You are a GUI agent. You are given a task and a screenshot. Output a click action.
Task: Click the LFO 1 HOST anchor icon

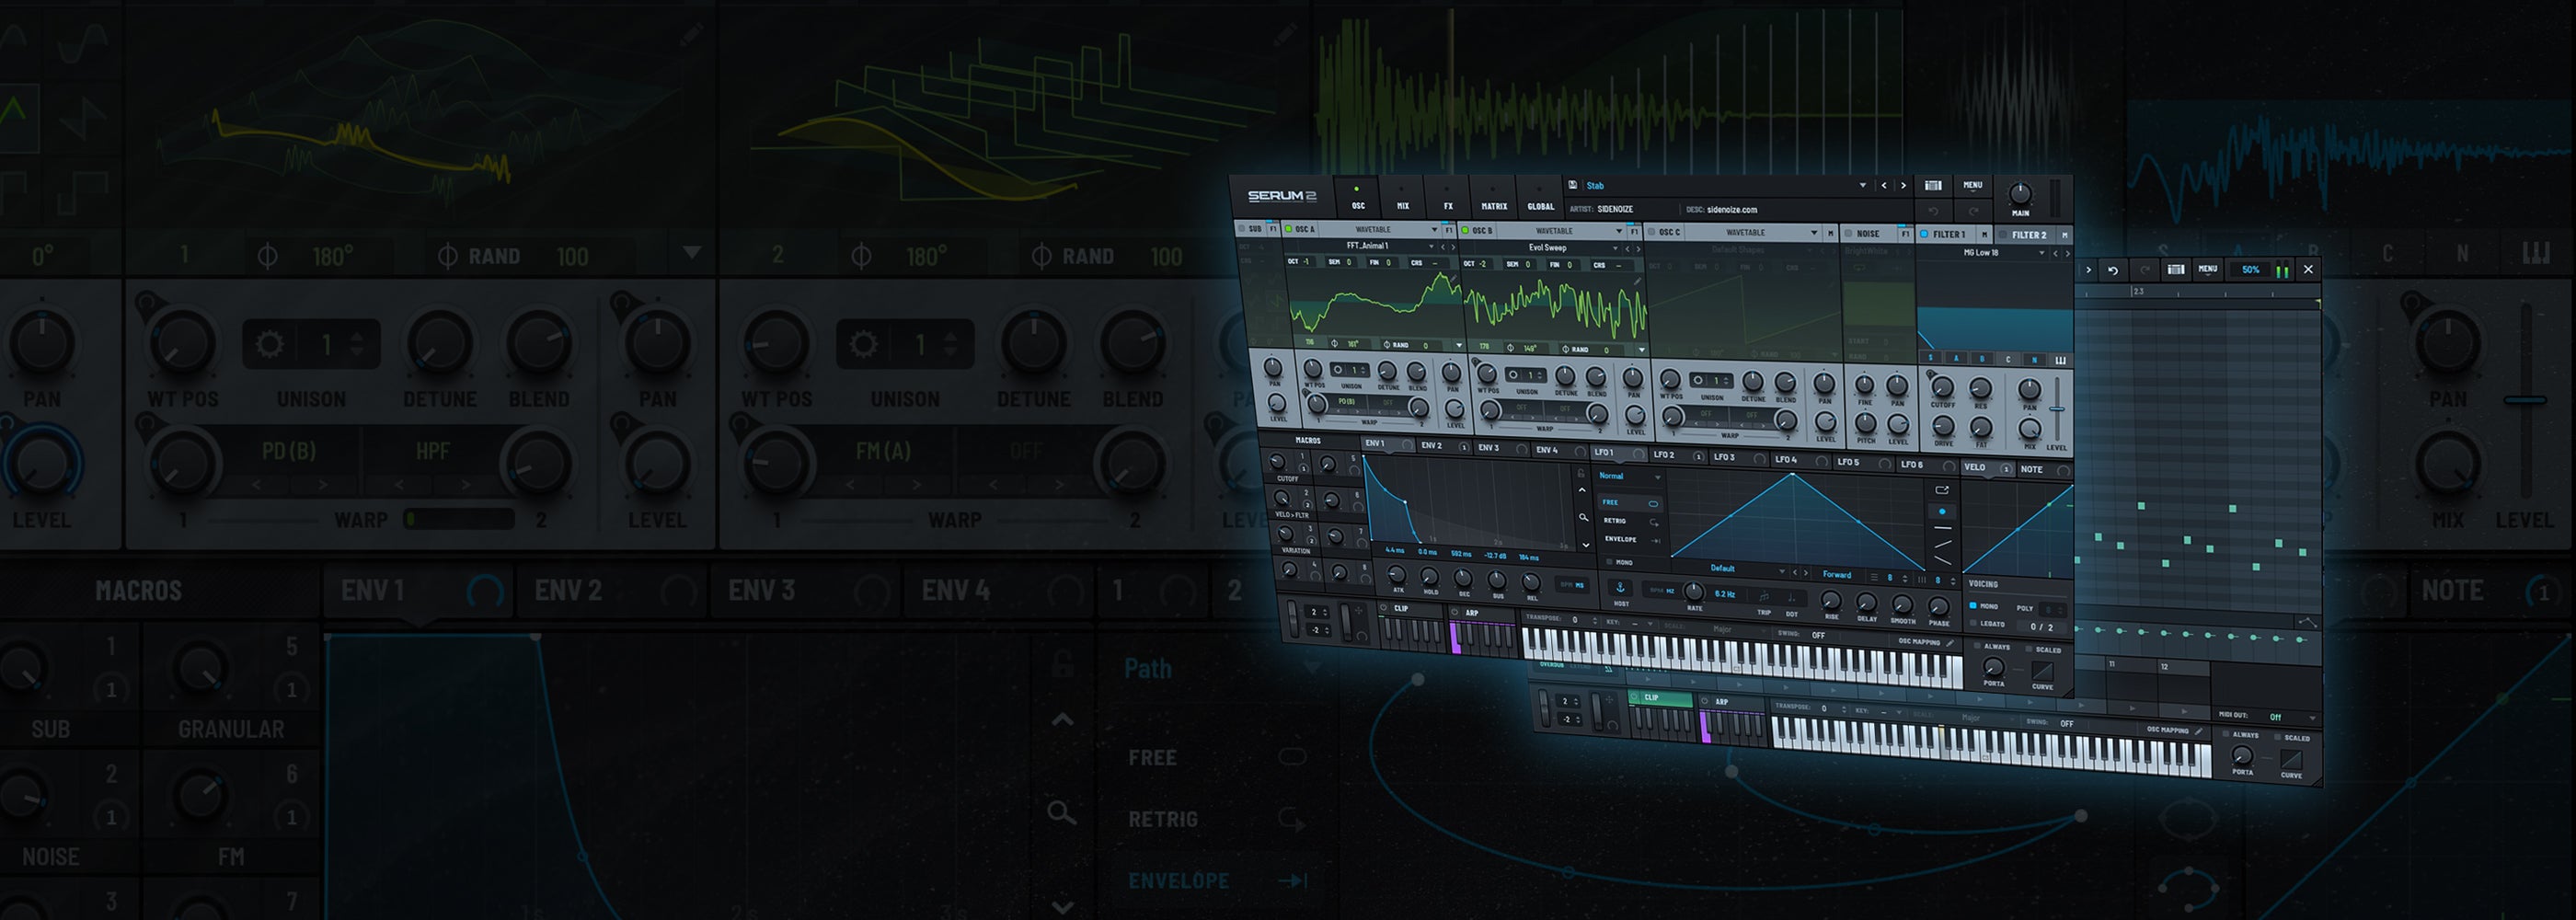click(1620, 588)
